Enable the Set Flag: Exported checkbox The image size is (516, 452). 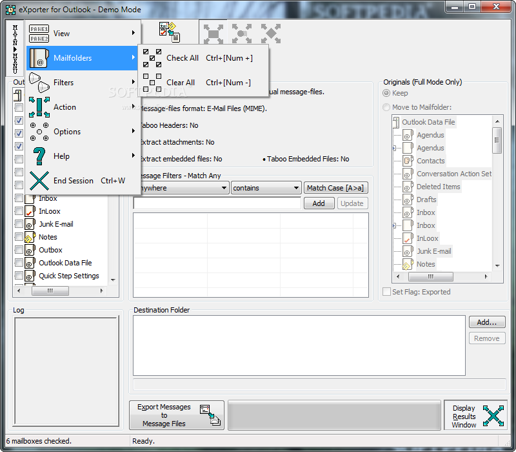(386, 292)
